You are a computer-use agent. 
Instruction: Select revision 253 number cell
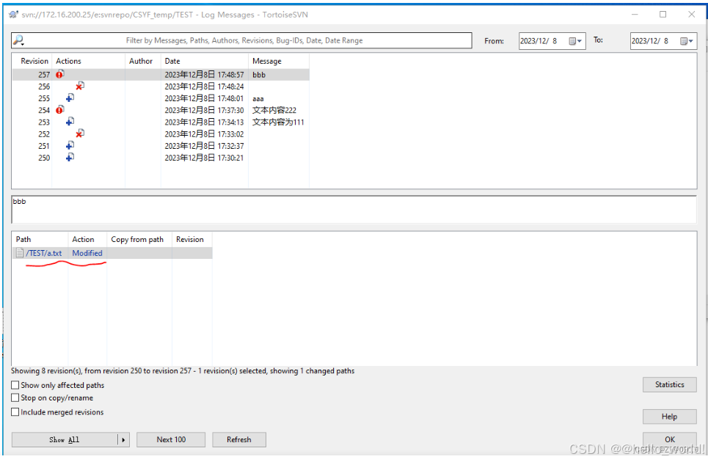tap(44, 122)
